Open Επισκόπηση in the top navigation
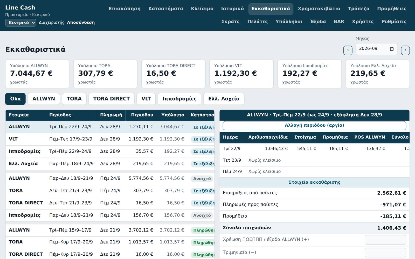 point(125,9)
